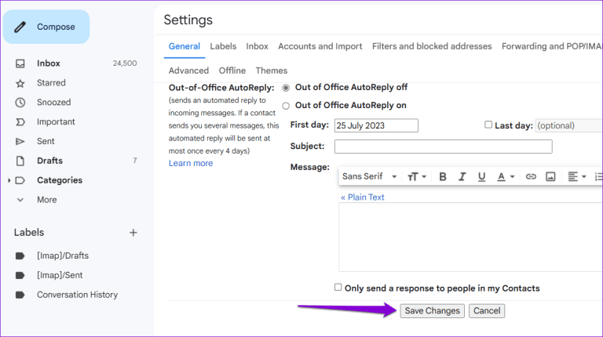The height and width of the screenshot is (337, 603).
Task: Open the text size dropdown
Action: [x=417, y=177]
